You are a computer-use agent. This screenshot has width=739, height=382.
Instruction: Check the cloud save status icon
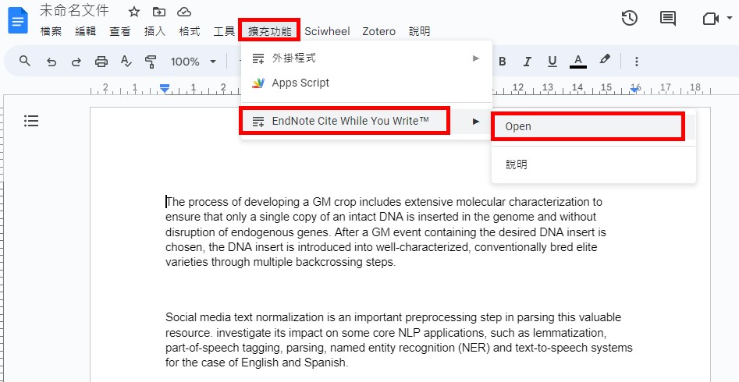(184, 12)
